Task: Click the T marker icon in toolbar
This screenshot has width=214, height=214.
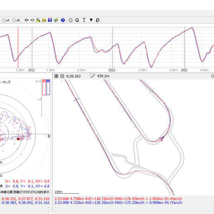Action: coord(84,20)
